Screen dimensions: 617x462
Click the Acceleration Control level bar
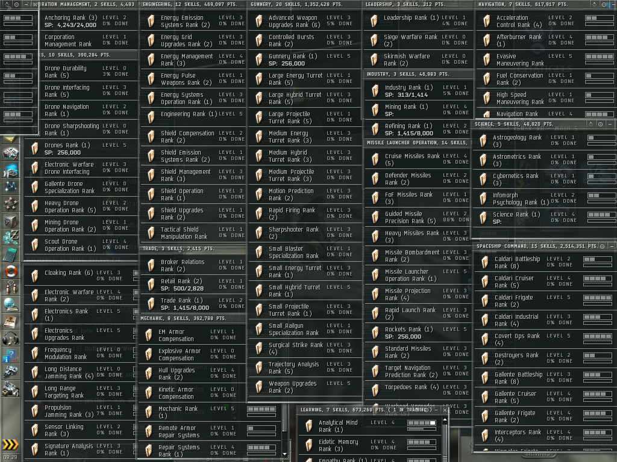(x=600, y=18)
